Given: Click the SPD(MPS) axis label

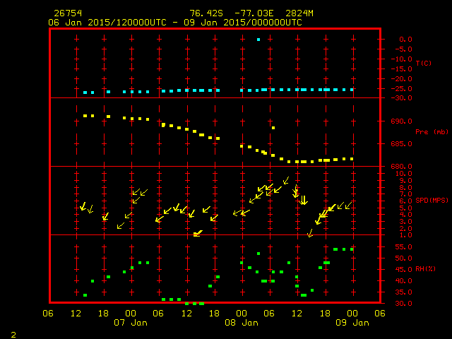Looking at the screenshot, I should click(432, 200).
